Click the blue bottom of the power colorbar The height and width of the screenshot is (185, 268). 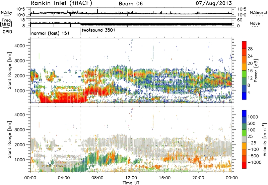click(x=244, y=96)
